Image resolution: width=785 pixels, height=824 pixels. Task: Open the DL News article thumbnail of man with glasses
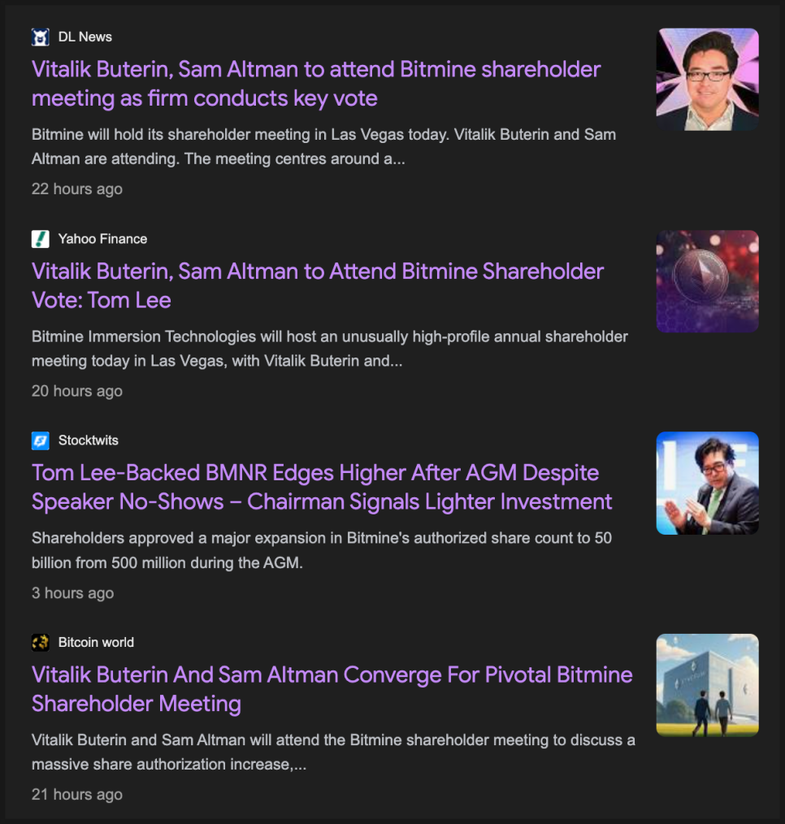click(707, 80)
